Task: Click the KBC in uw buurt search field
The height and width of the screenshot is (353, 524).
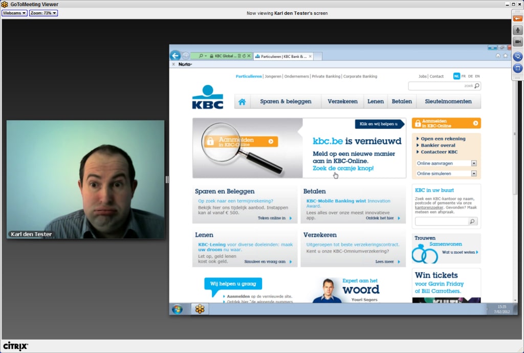Action: click(442, 222)
